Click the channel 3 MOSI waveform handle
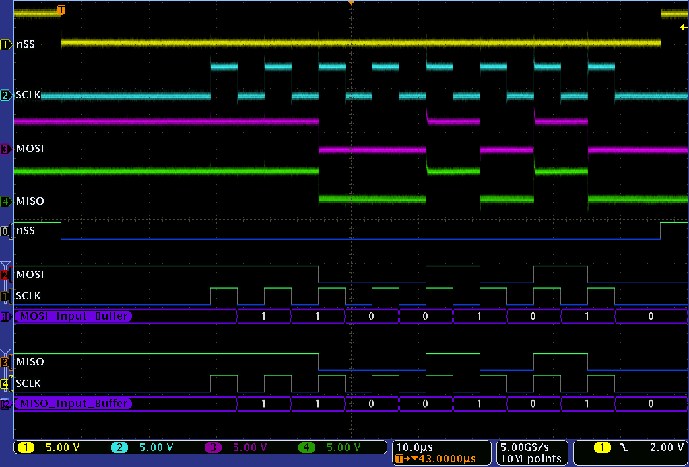This screenshot has width=689, height=467. pos(6,149)
